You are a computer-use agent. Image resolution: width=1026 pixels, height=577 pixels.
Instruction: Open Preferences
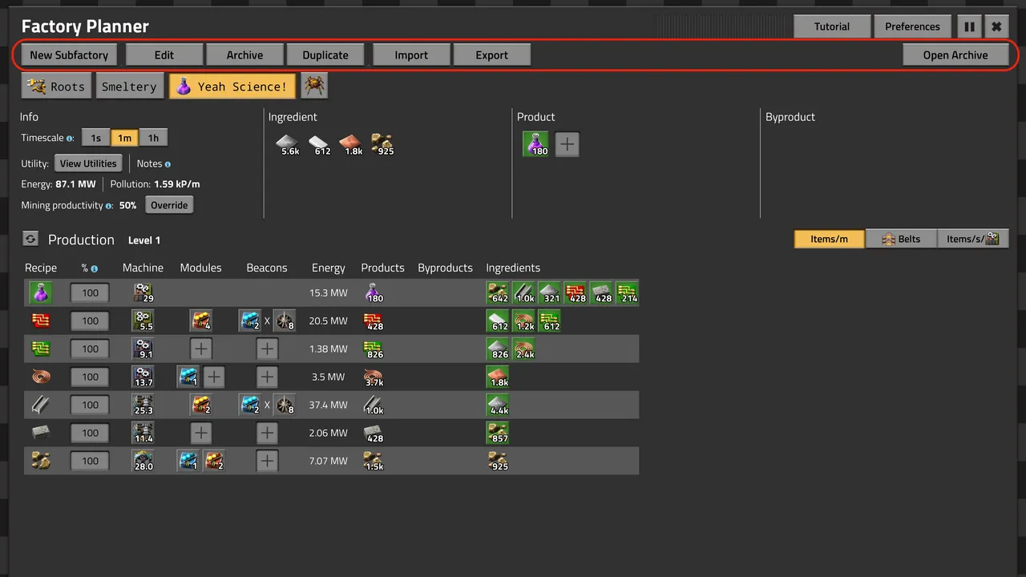[912, 26]
